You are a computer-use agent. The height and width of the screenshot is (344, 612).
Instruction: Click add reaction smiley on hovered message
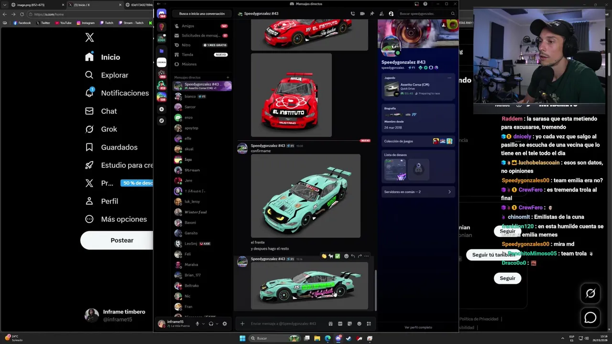coord(346,256)
